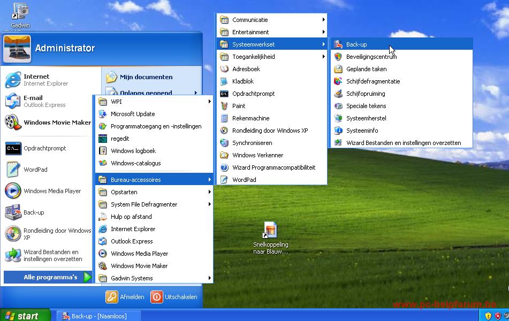Launch Microsoft Update from the programs list
This screenshot has width=509, height=321.
pyautogui.click(x=154, y=114)
